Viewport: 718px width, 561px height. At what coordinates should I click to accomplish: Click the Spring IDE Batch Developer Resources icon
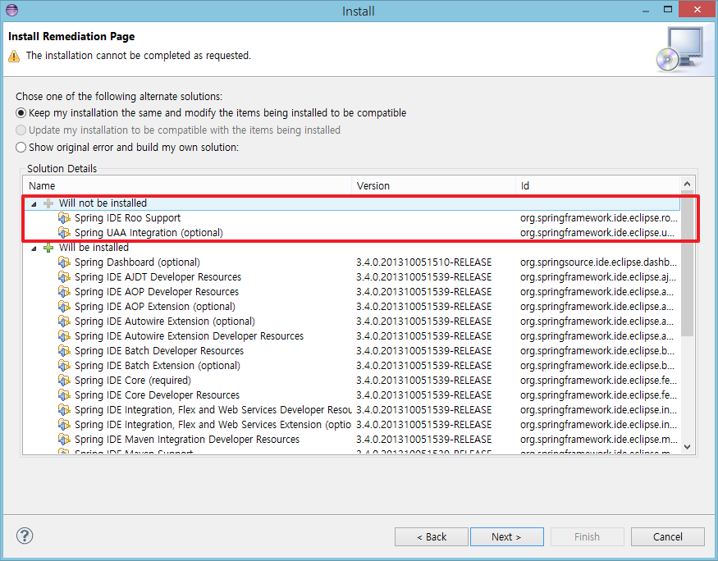coord(64,350)
